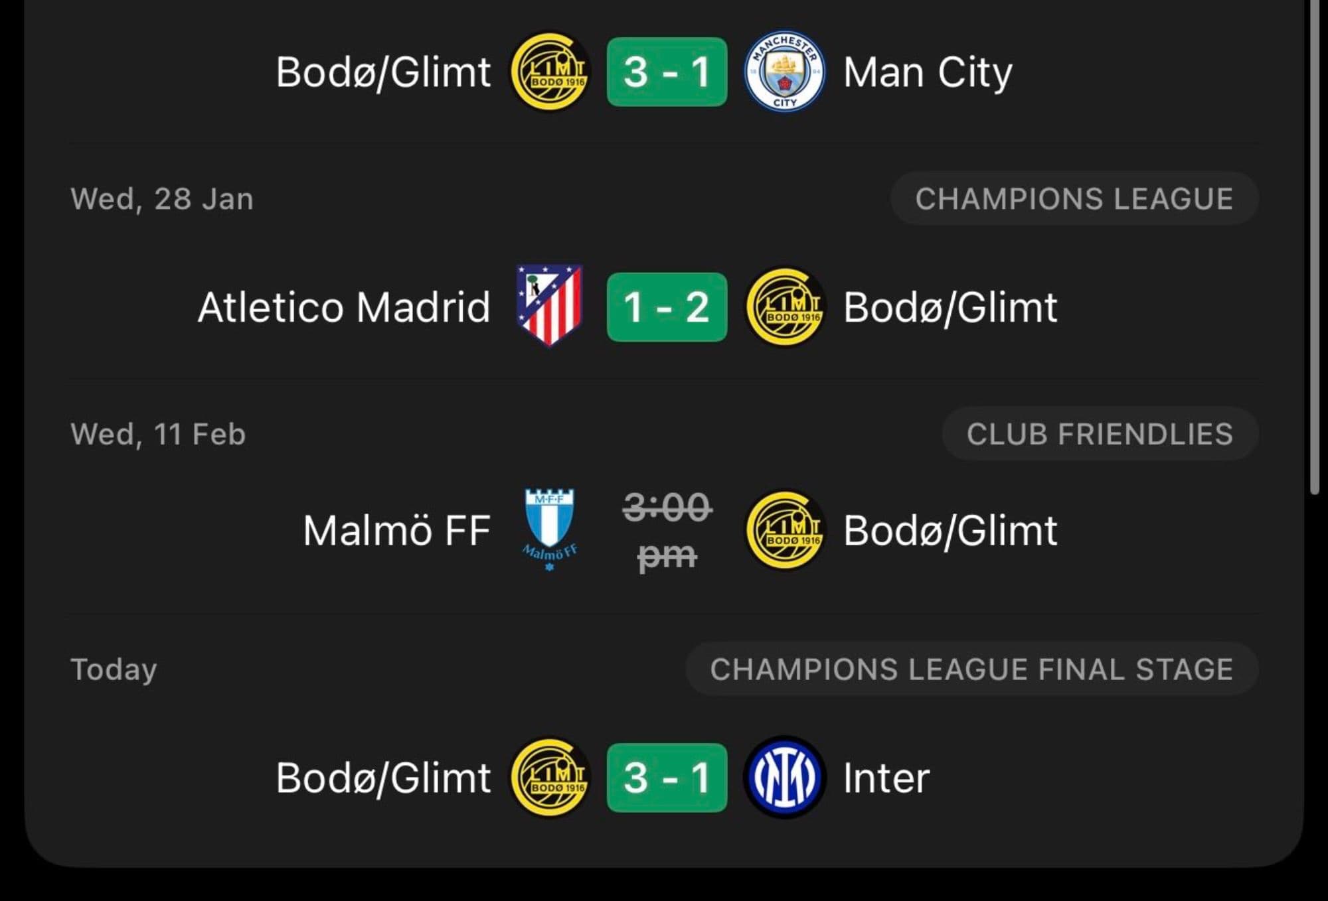This screenshot has height=901, width=1328.
Task: Open the Inter club crest
Action: pos(784,777)
